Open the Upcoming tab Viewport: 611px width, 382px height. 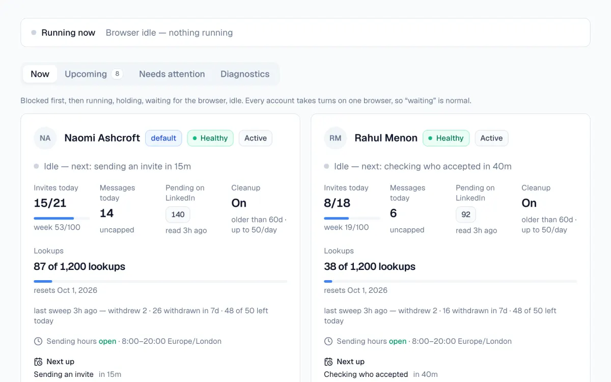[x=94, y=74]
